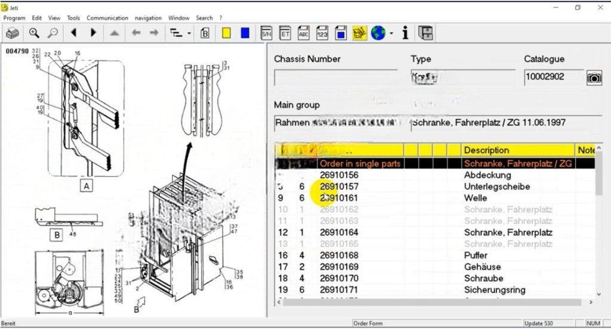Open the Communication menu
The image size is (611, 329).
pos(107,18)
